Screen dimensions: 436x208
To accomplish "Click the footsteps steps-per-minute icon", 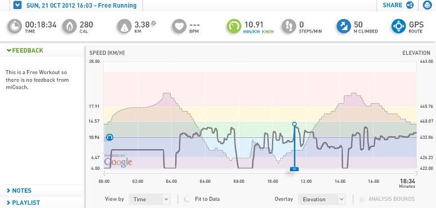I will point(289,26).
